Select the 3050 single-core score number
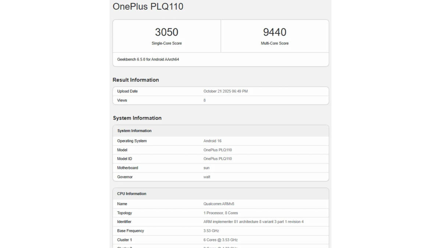The image size is (441, 248). 166,32
